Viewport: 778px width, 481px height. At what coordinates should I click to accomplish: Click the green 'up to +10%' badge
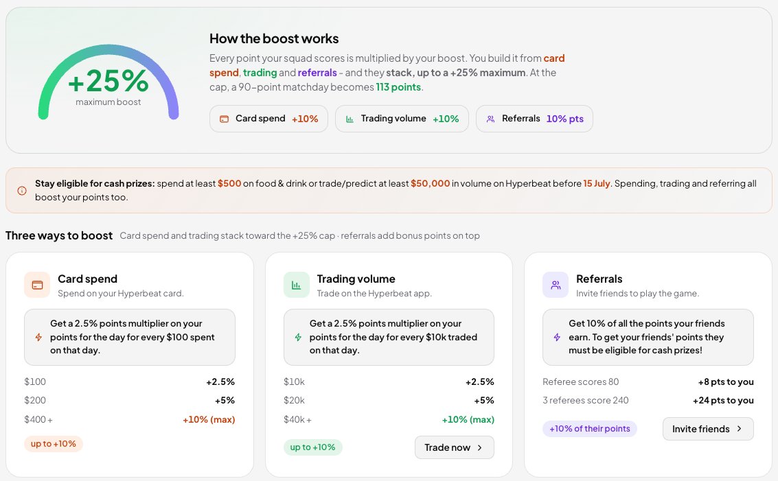(x=312, y=447)
